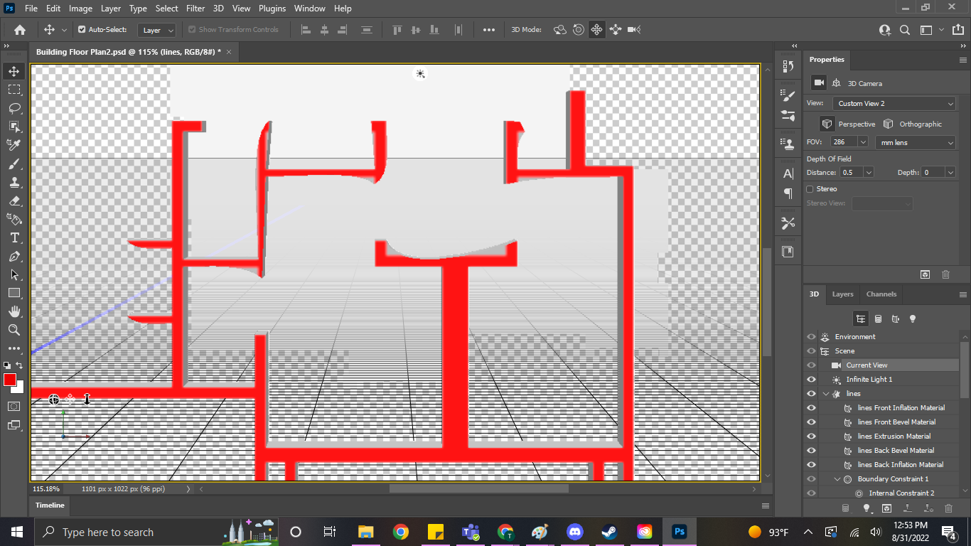Enable the Auto-Select checkbox

(x=82, y=30)
